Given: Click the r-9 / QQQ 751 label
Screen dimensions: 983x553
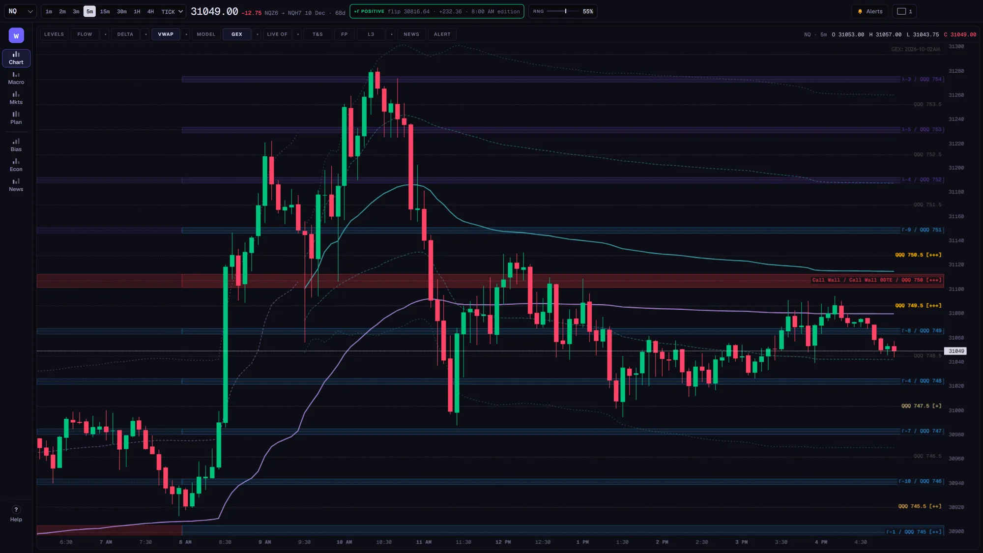Looking at the screenshot, I should pos(922,230).
